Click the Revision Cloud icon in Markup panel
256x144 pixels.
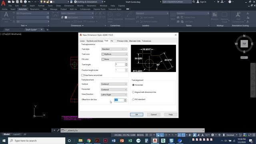(224, 15)
